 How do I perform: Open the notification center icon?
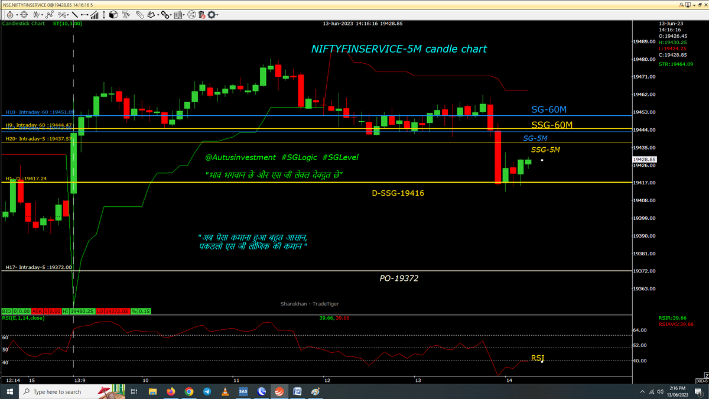pos(700,391)
